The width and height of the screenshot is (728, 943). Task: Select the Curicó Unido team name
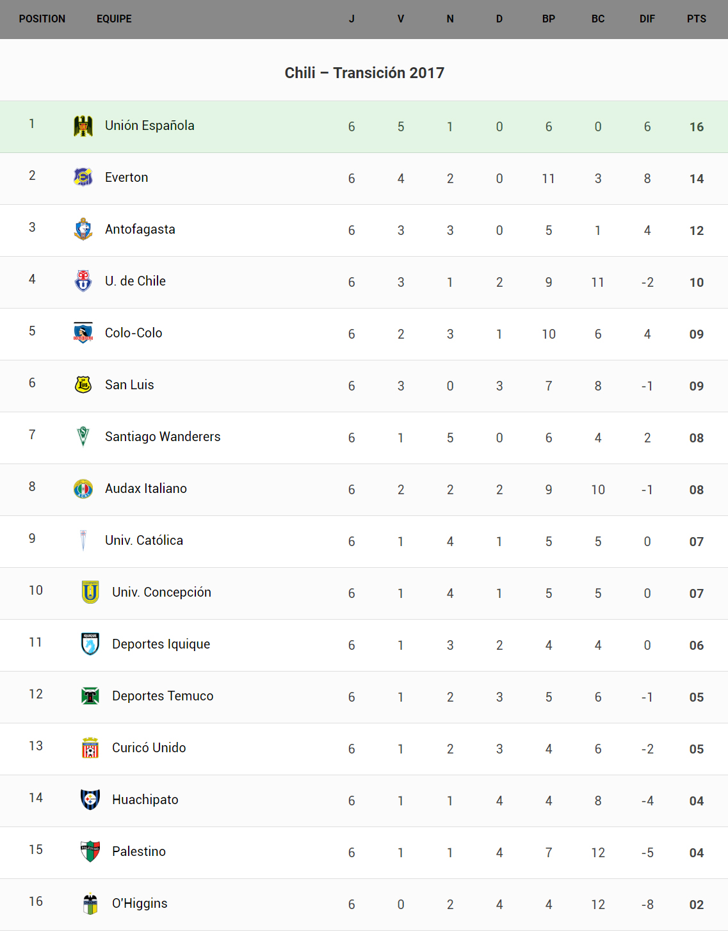click(149, 748)
